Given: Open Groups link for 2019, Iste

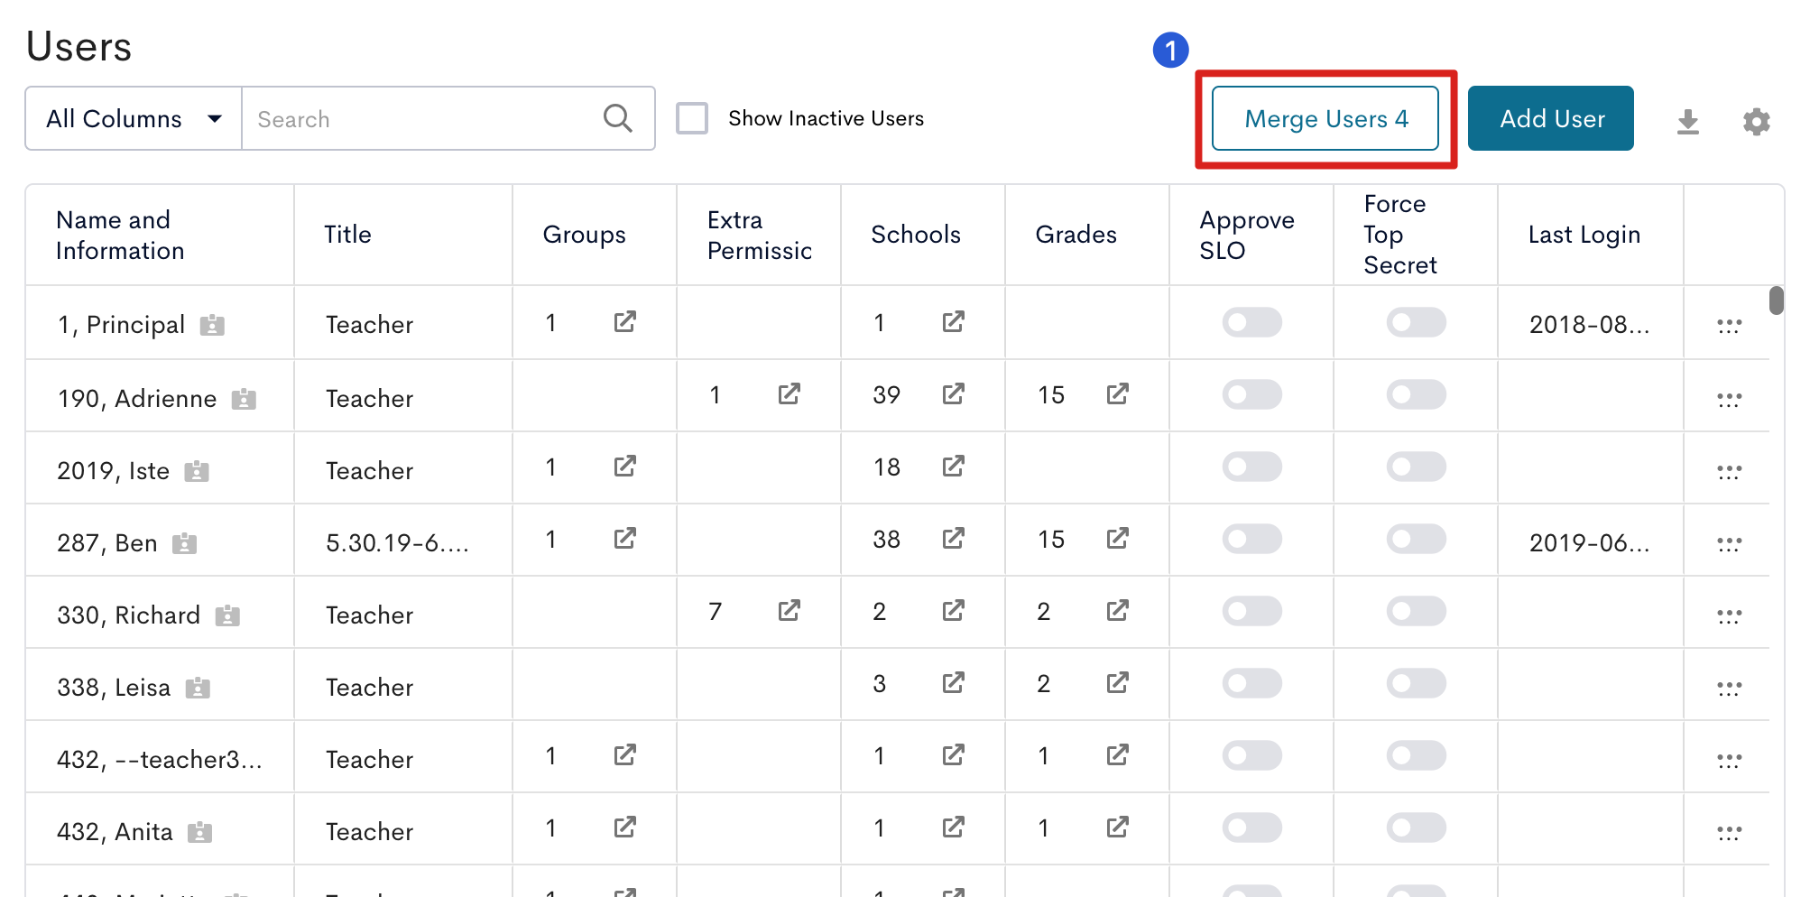Looking at the screenshot, I should (x=625, y=467).
